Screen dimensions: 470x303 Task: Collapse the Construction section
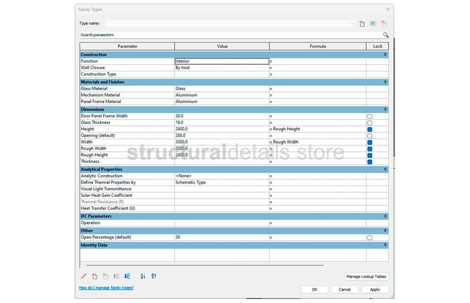point(385,54)
